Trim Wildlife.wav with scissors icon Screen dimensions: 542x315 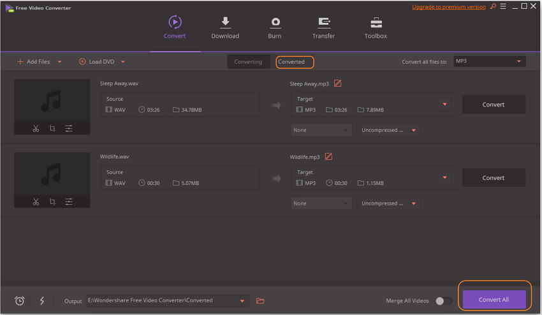coord(36,201)
